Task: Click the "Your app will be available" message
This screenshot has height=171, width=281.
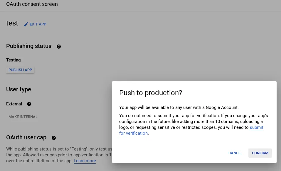Action: point(179,107)
